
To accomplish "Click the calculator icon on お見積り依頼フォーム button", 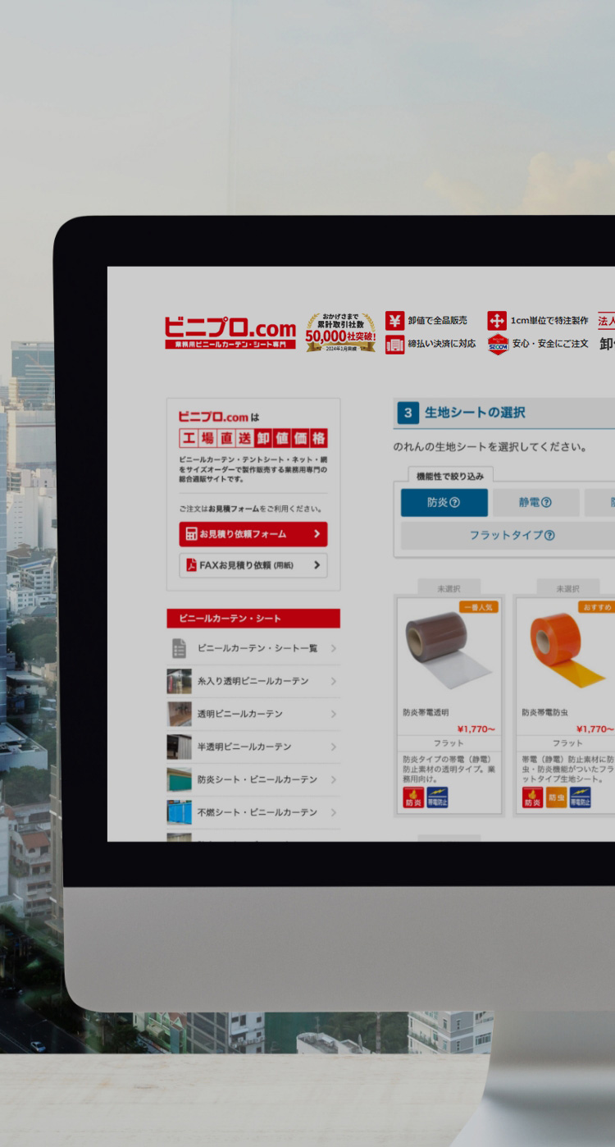I will pos(191,534).
